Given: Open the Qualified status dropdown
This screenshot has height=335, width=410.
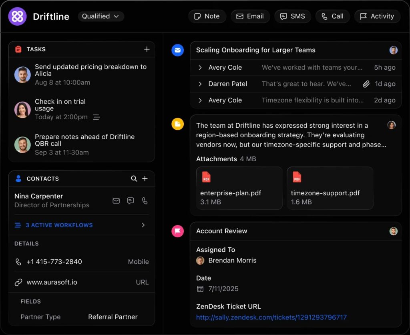Looking at the screenshot, I should click(x=101, y=16).
